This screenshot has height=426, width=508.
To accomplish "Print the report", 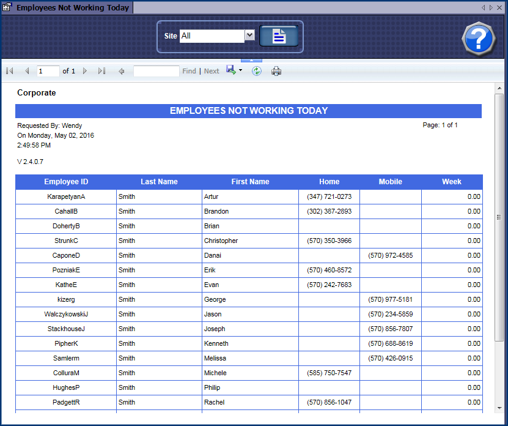I will pos(276,71).
